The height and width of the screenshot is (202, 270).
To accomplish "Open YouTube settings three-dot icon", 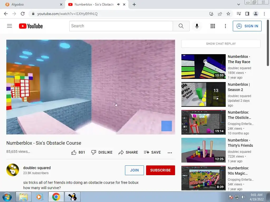I will pos(225,26).
